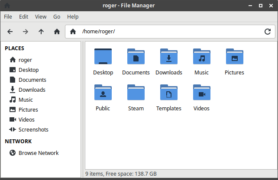Open the File menu
The width and height of the screenshot is (278, 180).
click(x=8, y=17)
